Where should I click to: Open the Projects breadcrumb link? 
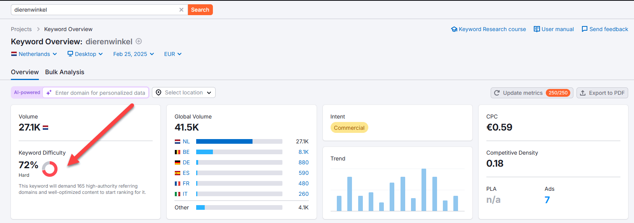tap(21, 29)
